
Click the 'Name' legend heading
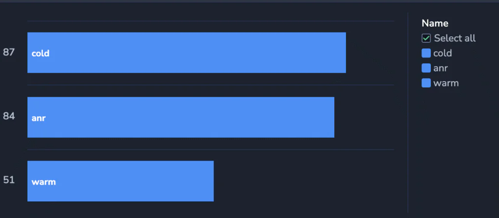pos(435,23)
